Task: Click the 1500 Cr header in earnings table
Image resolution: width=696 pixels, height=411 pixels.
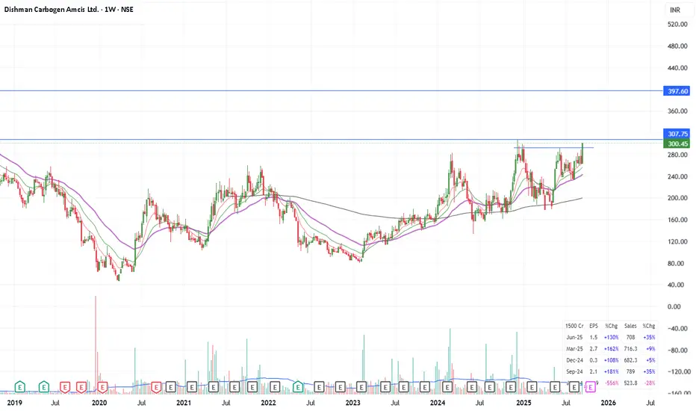Action: [574, 326]
